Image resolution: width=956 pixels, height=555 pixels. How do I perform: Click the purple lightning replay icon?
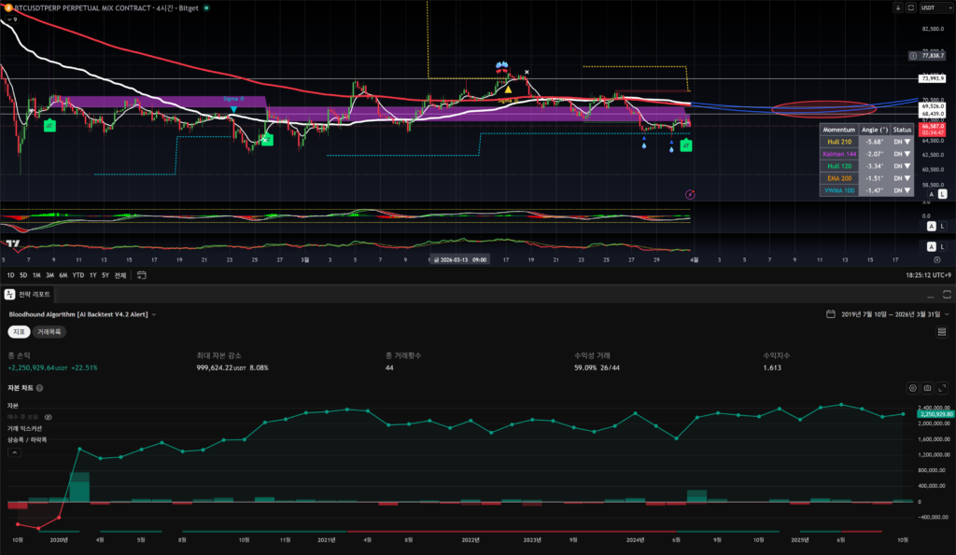tap(690, 194)
